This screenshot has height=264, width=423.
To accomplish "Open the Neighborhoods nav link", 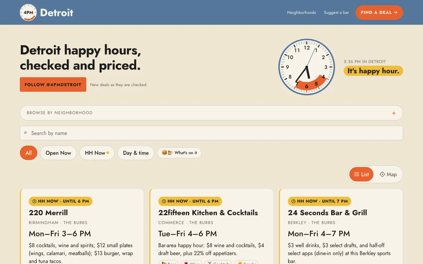I will (x=301, y=13).
